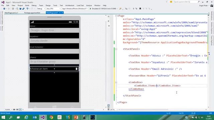Click the vertical split icon in the splitter

pyautogui.click(x=108, y=105)
